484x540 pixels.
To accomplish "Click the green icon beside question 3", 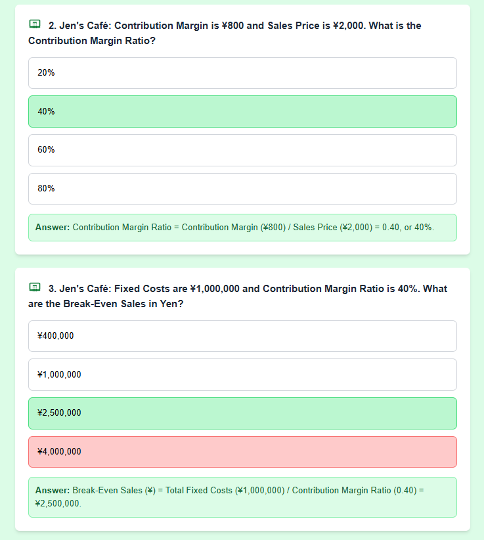I will coord(35,287).
